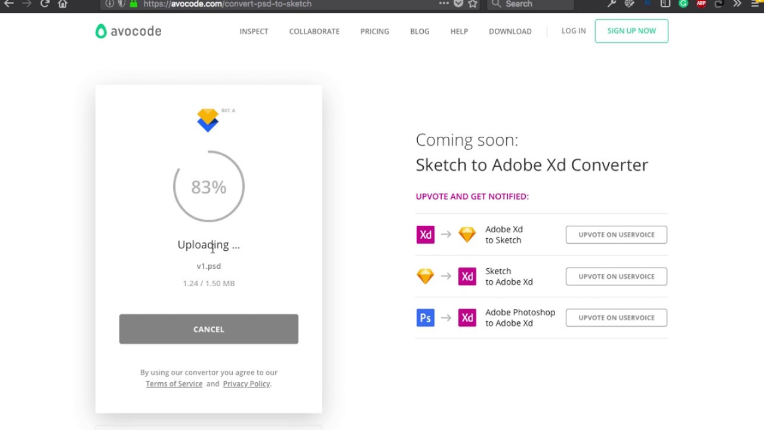The image size is (764, 430).
Task: Open the Terms of Service link
Action: 174,384
